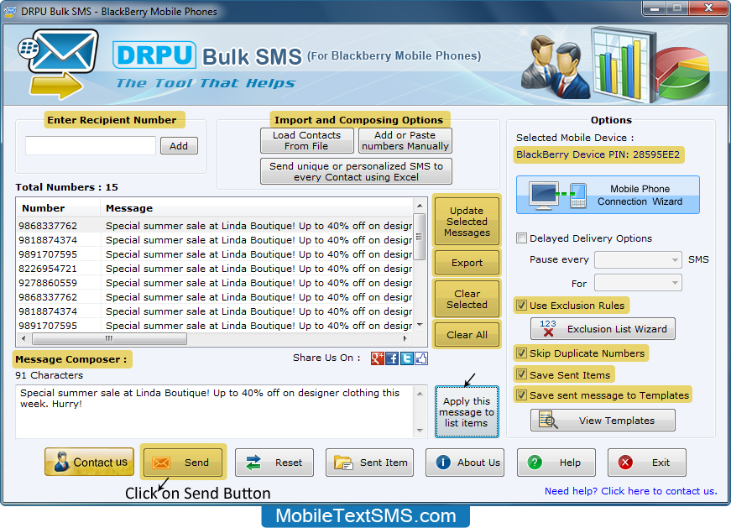Click the recipient number input field

point(91,145)
